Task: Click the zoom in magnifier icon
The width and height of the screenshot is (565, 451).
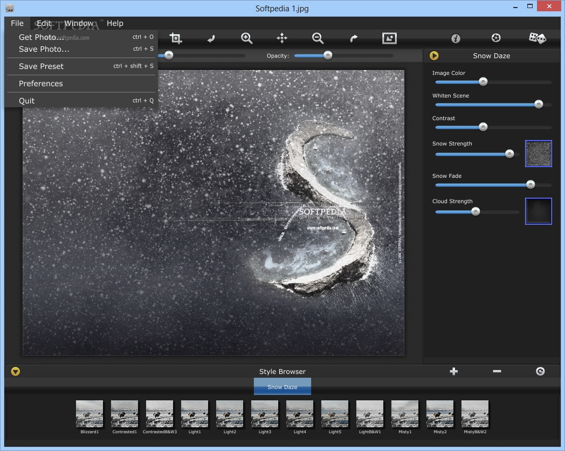Action: (246, 38)
